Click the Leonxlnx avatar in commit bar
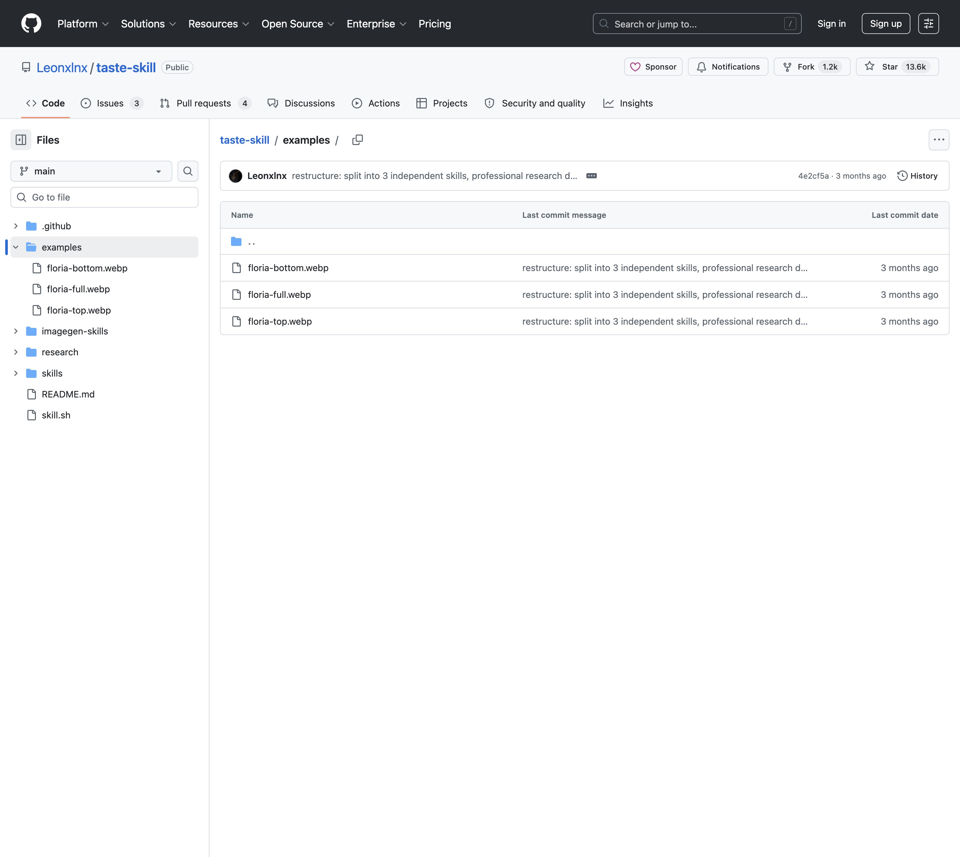 click(x=235, y=176)
